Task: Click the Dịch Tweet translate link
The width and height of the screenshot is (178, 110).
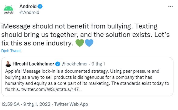Action: (x=11, y=51)
